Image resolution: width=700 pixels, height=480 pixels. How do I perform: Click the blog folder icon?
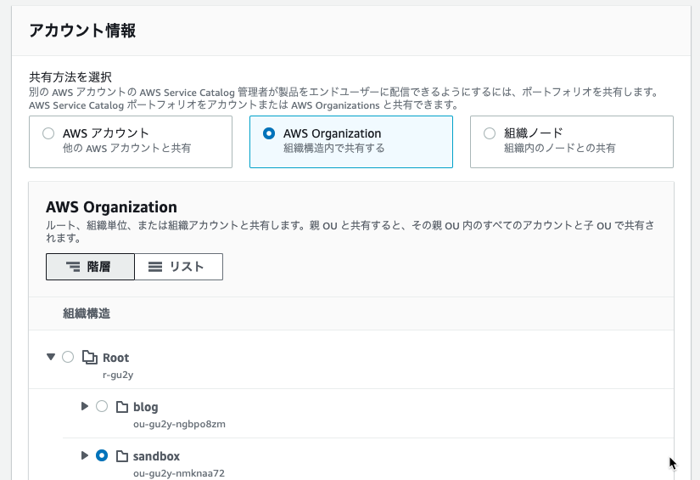coord(122,407)
